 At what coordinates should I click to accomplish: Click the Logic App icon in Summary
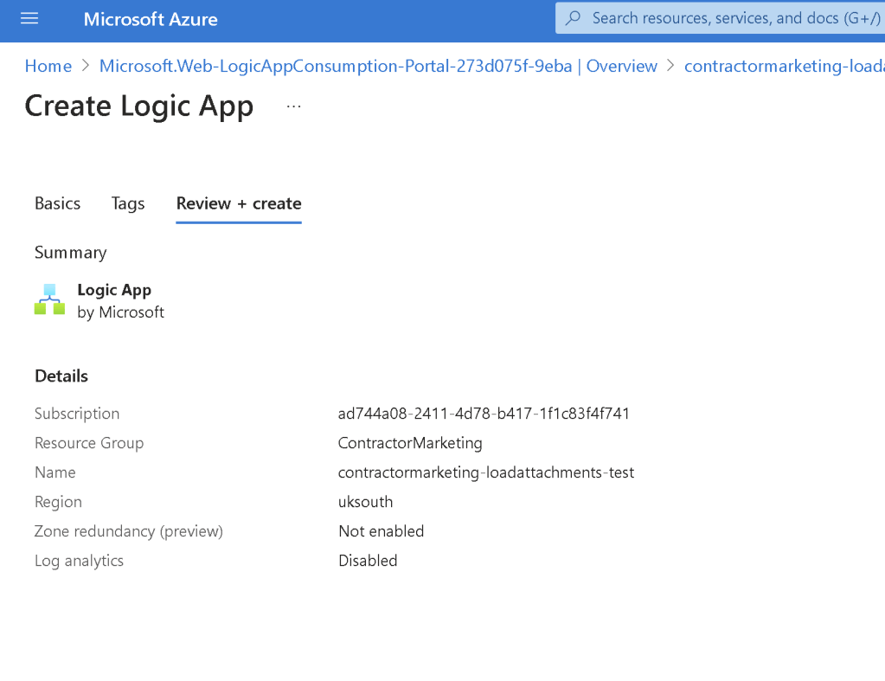(49, 299)
